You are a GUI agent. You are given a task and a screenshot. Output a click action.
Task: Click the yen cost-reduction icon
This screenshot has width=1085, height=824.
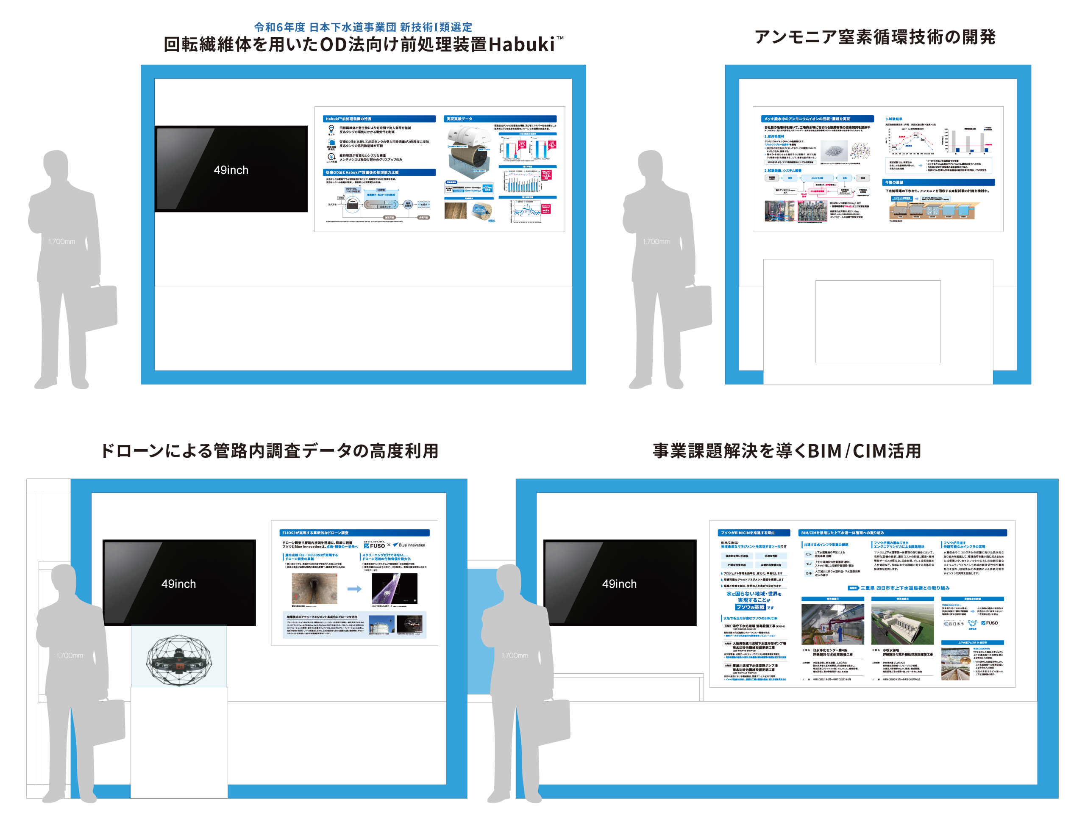[331, 157]
